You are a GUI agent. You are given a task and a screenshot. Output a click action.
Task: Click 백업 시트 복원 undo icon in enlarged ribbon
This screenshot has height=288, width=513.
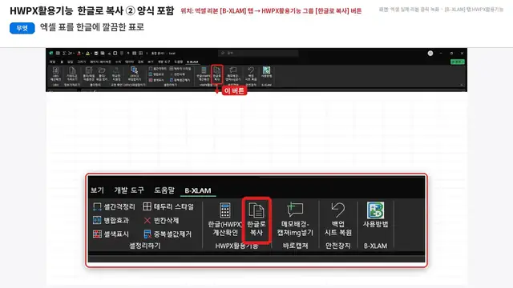click(337, 210)
